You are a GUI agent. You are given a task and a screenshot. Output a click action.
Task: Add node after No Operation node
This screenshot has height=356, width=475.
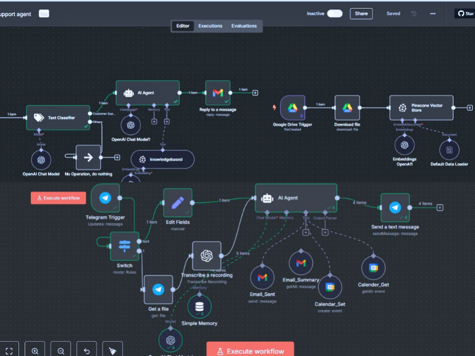pyautogui.click(x=117, y=157)
